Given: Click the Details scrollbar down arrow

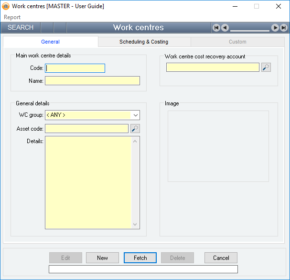Looking at the screenshot, I should (x=135, y=224).
